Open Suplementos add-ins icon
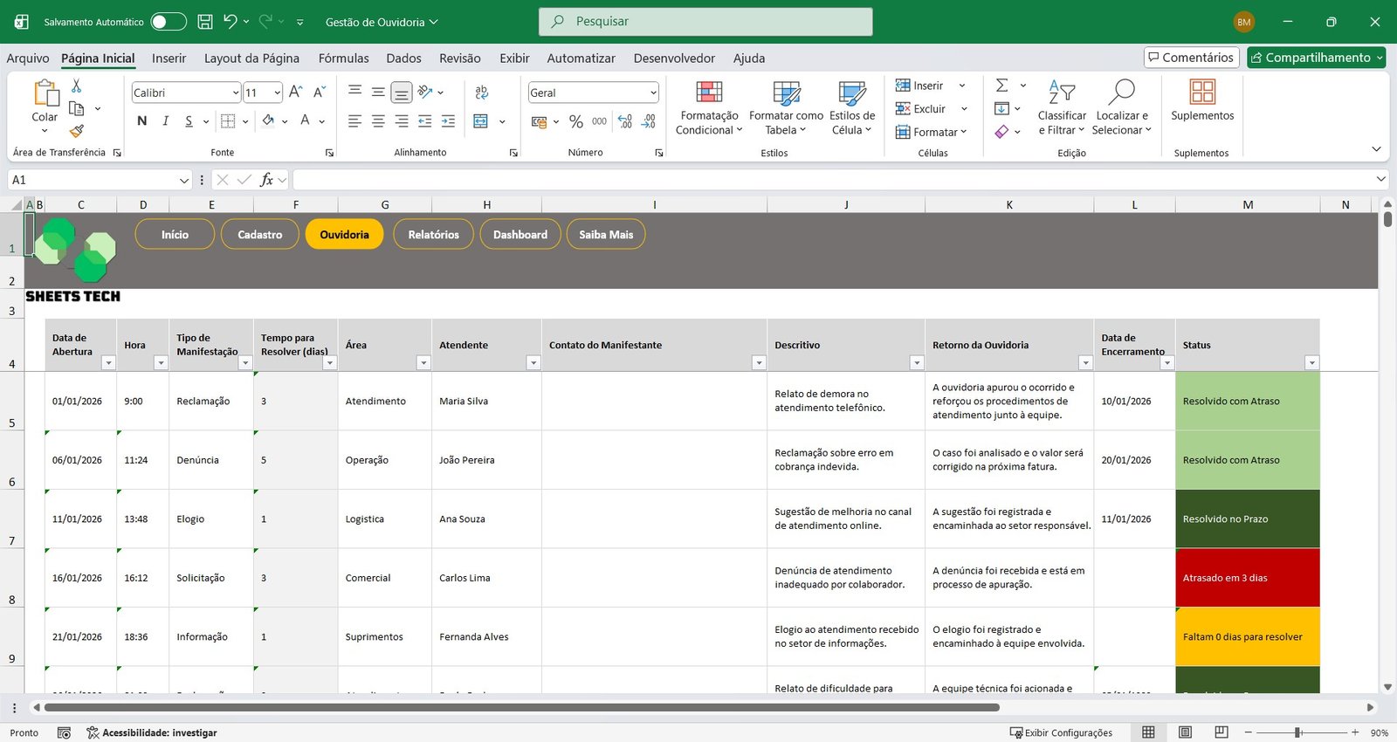The image size is (1397, 742). [x=1202, y=93]
